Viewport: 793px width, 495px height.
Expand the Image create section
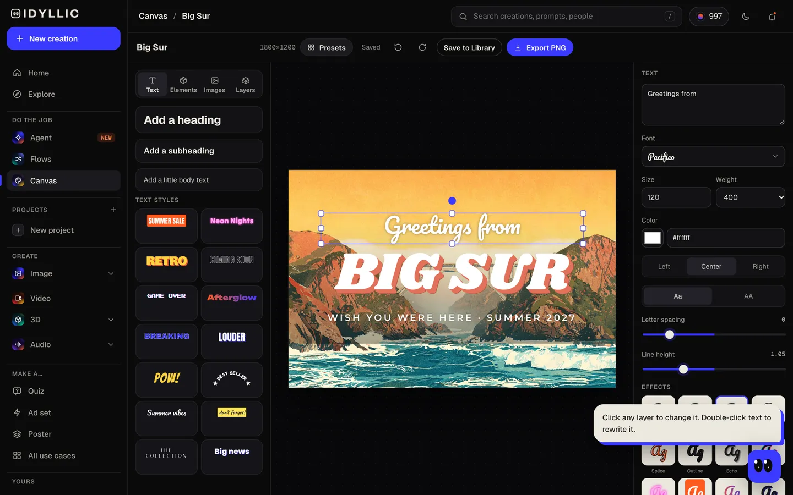click(111, 273)
